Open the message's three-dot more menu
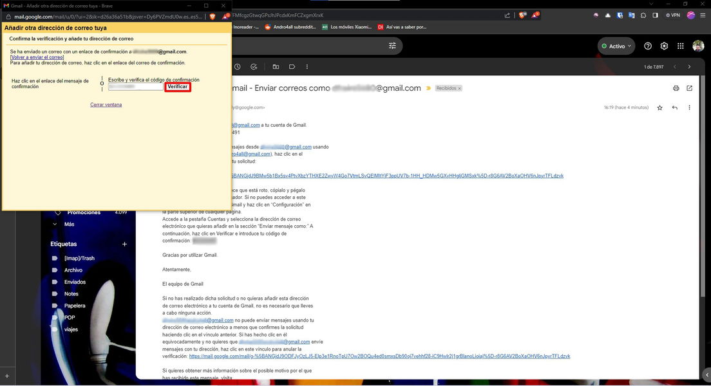Viewport: 711px width, 386px height. 689,108
